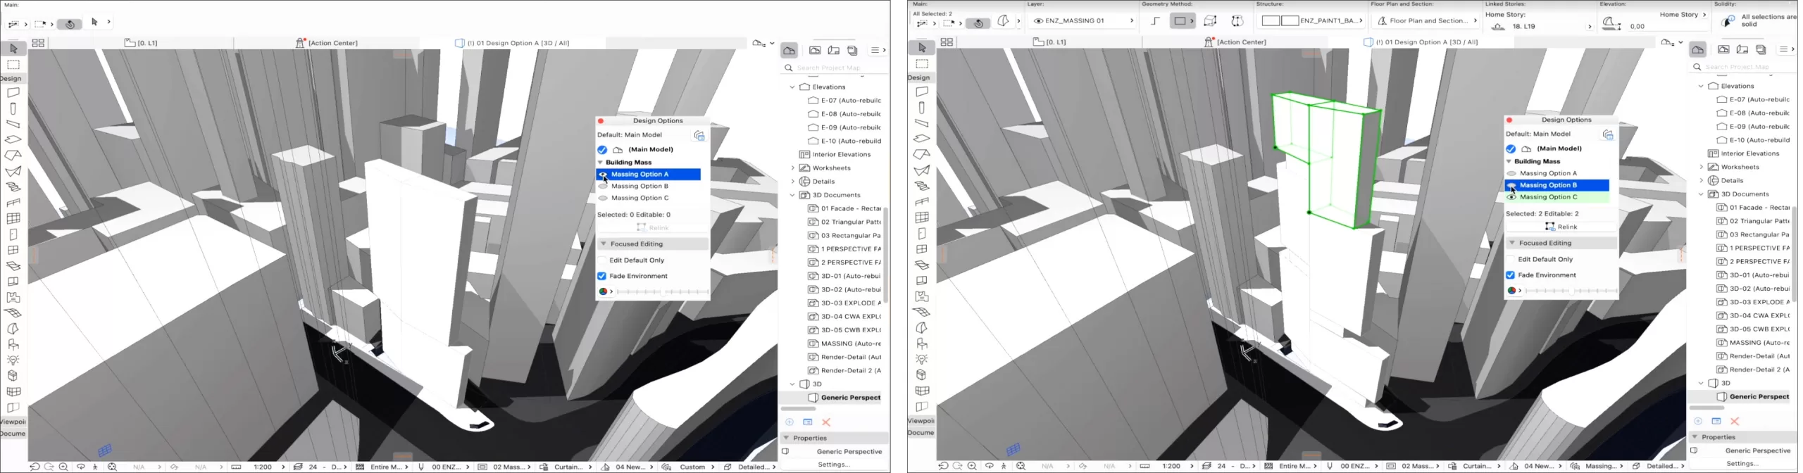The height and width of the screenshot is (473, 1803).
Task: Select the rectangular geometry method icon
Action: coord(1179,21)
